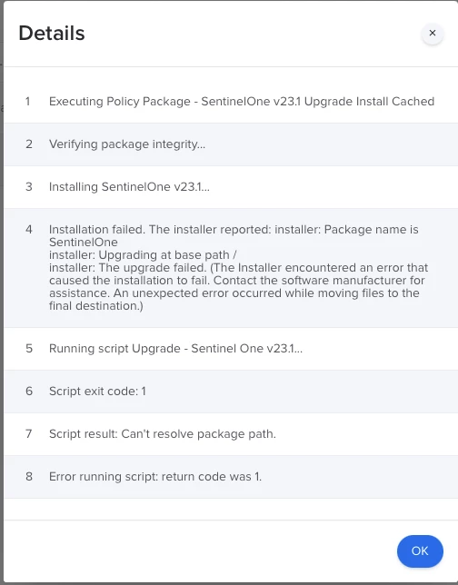Click line number 7 in the log
Viewport: 458px width, 585px height.
pyautogui.click(x=29, y=434)
